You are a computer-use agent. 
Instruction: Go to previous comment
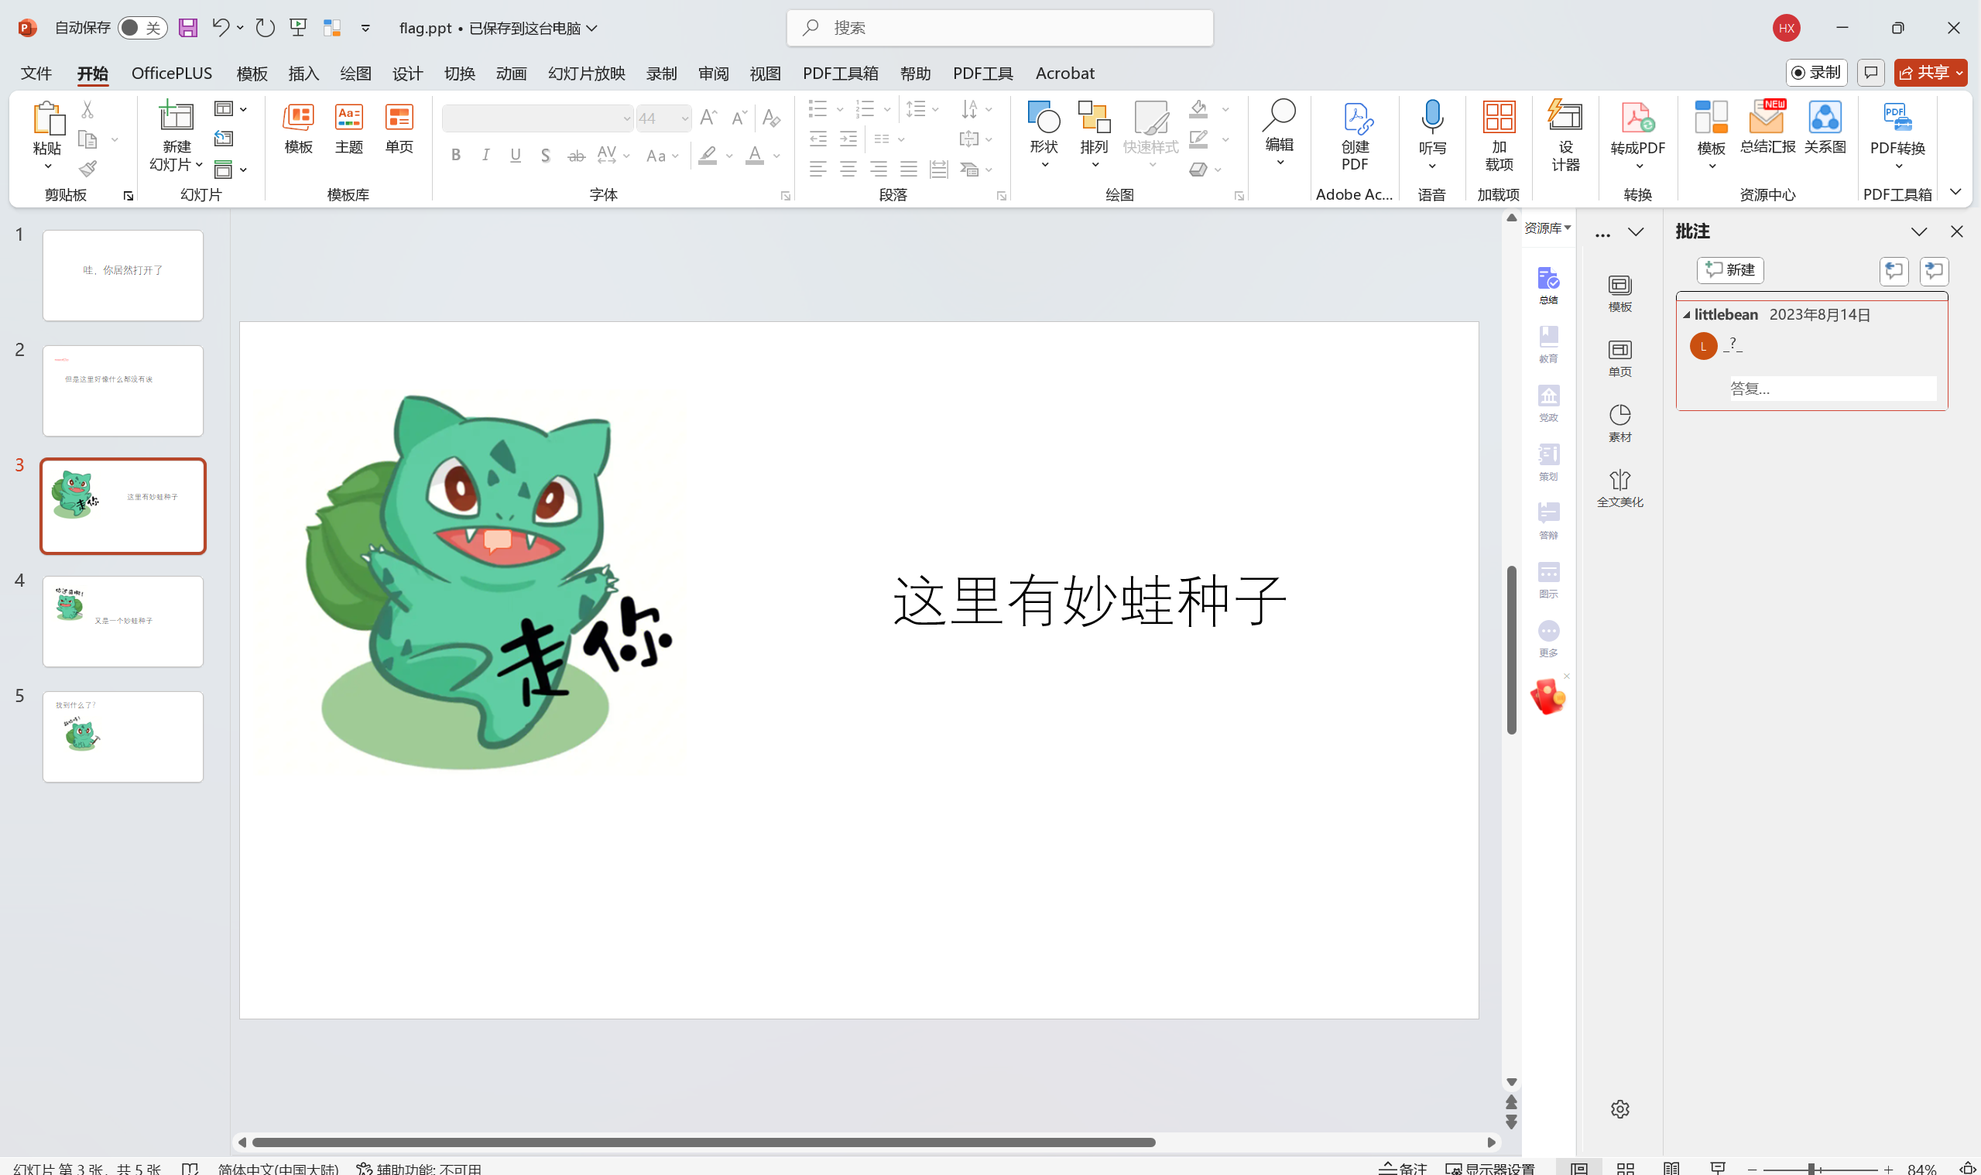pyautogui.click(x=1894, y=271)
